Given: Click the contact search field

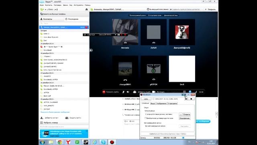Looking at the screenshot, I should click(64, 23).
